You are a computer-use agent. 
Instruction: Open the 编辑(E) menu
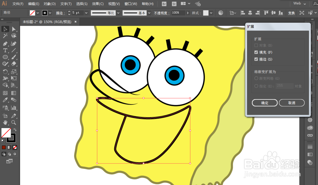34,4
